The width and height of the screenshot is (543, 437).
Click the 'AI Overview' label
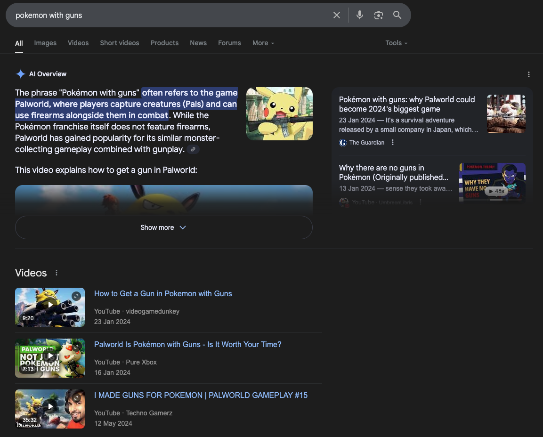click(x=48, y=74)
